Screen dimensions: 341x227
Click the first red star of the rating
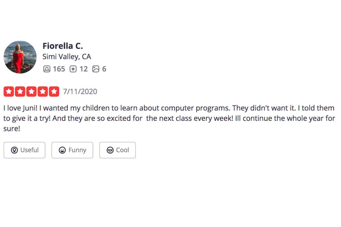[x=9, y=91]
